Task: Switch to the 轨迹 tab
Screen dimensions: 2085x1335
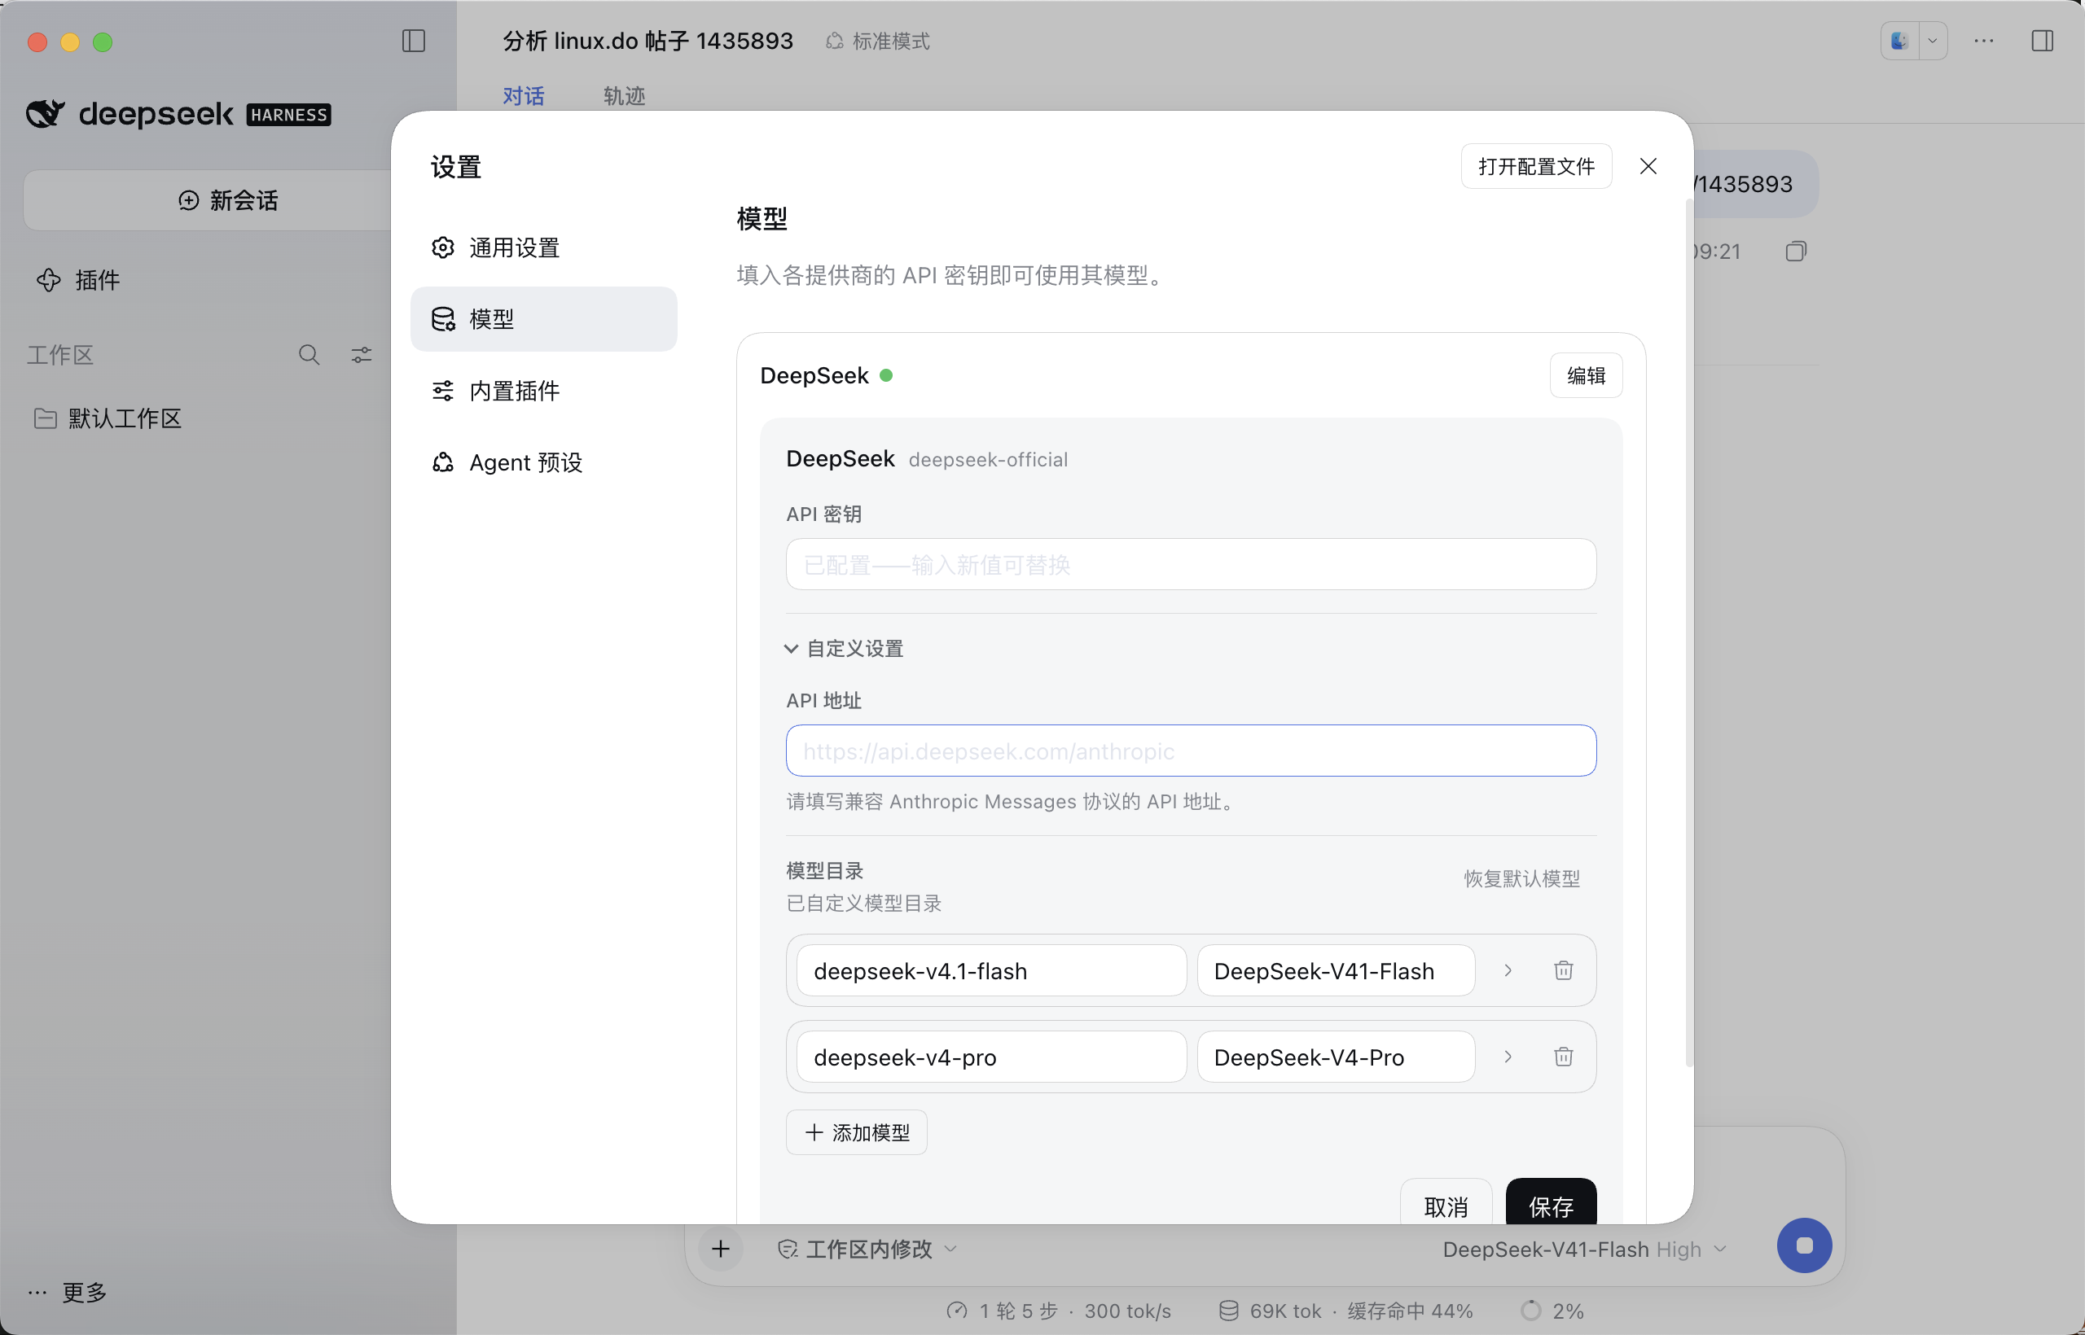Action: (624, 95)
